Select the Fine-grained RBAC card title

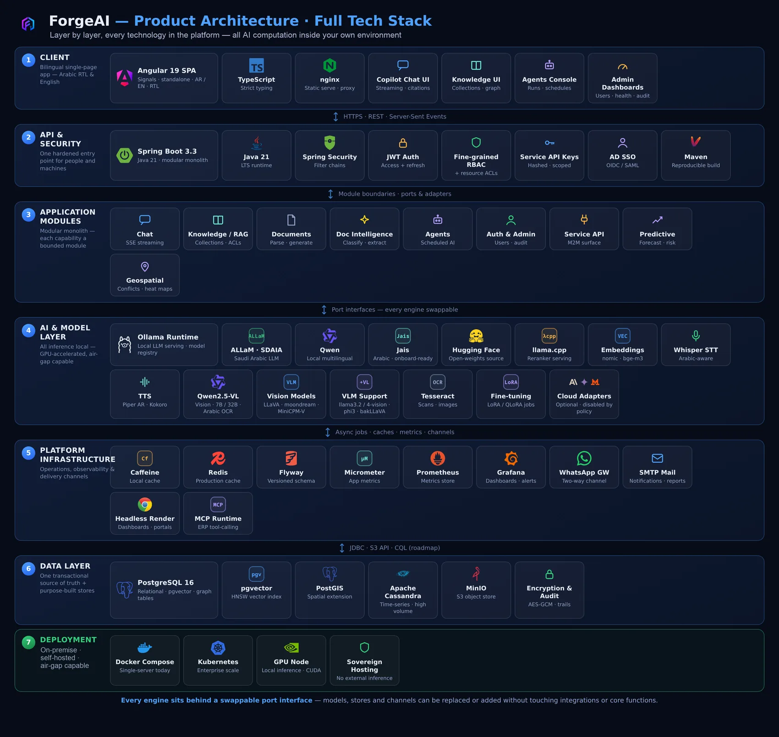click(x=476, y=161)
